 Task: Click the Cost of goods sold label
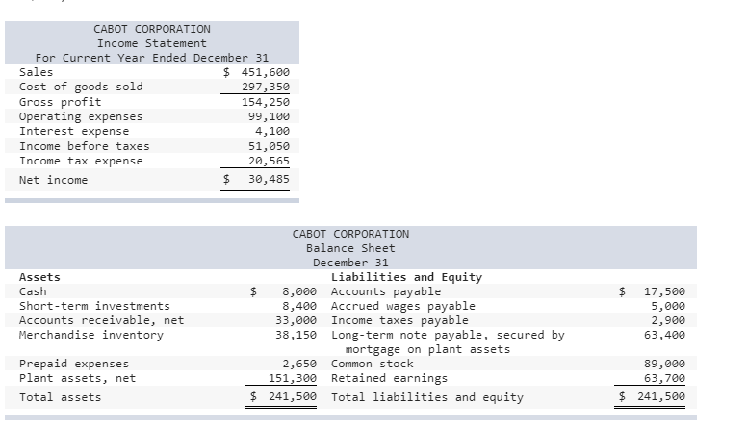(x=81, y=87)
